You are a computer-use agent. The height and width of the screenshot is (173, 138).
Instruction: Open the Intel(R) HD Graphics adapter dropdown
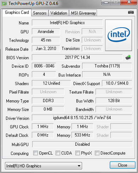tap(44, 166)
